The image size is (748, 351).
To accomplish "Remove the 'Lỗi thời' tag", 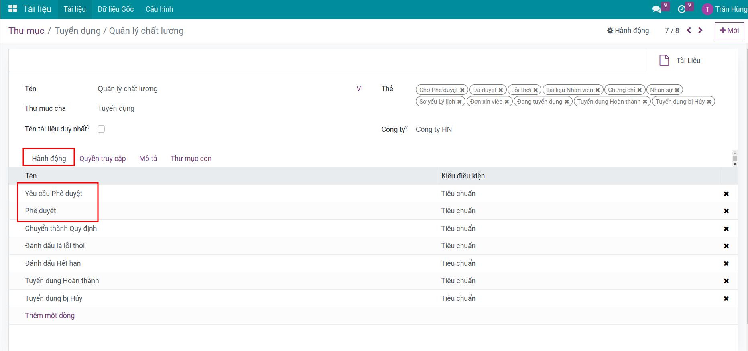I will [535, 90].
